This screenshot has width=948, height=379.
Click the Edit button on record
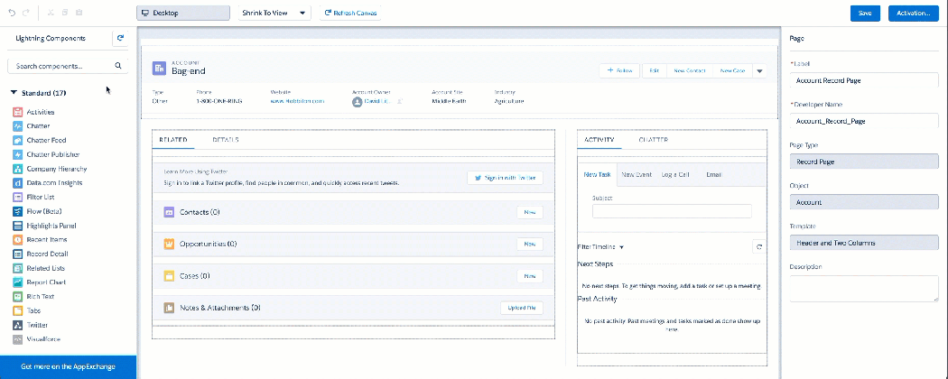click(x=655, y=70)
